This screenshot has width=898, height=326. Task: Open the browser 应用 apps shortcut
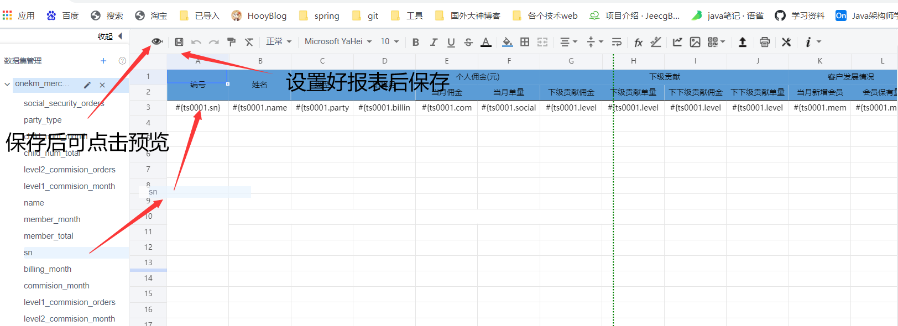18,15
